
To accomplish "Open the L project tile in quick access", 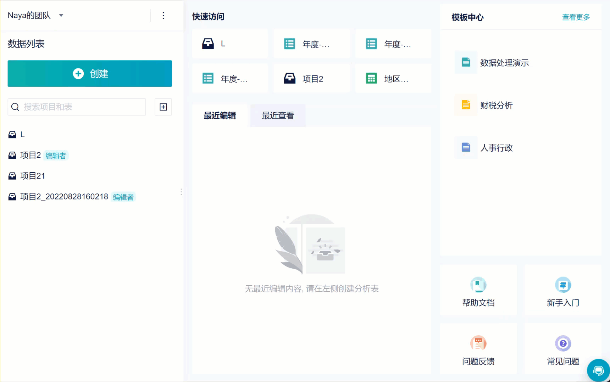I will click(x=230, y=44).
